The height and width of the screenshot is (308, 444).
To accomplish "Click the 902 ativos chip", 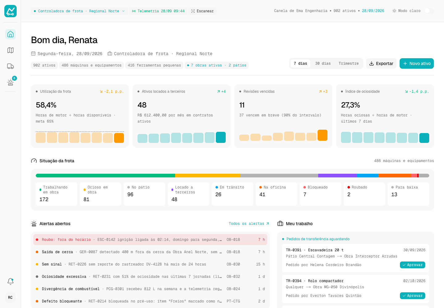I will [x=44, y=65].
